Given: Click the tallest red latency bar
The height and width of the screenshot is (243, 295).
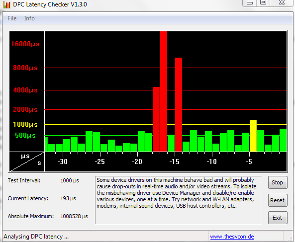Looking at the screenshot, I should pyautogui.click(x=164, y=91).
